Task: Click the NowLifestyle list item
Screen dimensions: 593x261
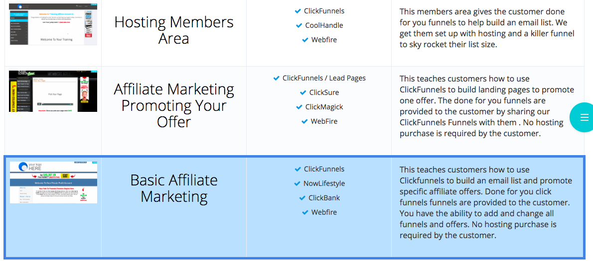Action: pos(319,183)
